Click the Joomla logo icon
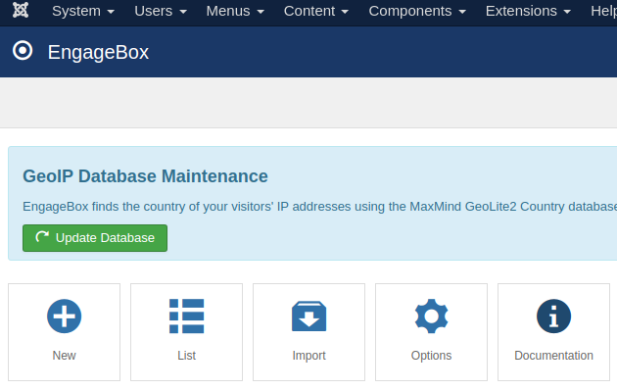 pos(21,10)
